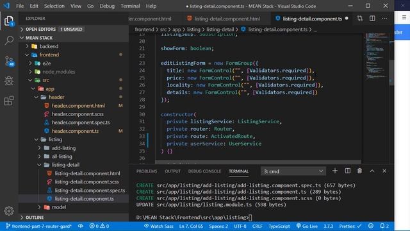
Task: Open notifications bell in status bar
Action: pos(384,226)
